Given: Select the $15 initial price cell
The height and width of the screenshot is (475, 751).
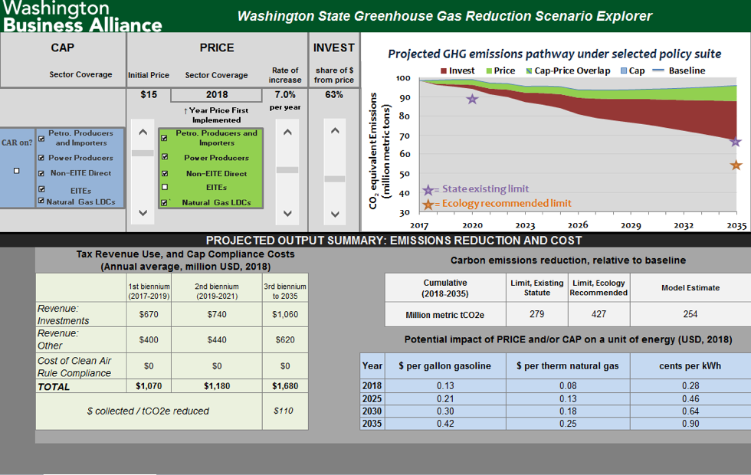Looking at the screenshot, I should pyautogui.click(x=149, y=95).
